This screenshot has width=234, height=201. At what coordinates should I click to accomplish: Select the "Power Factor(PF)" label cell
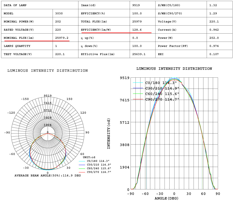click(x=181, y=46)
